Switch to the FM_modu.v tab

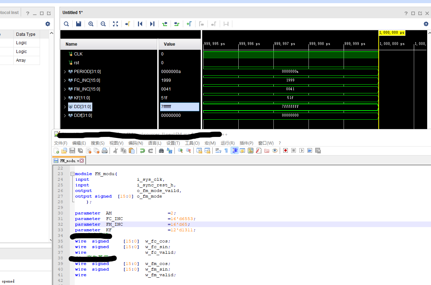[69, 161]
